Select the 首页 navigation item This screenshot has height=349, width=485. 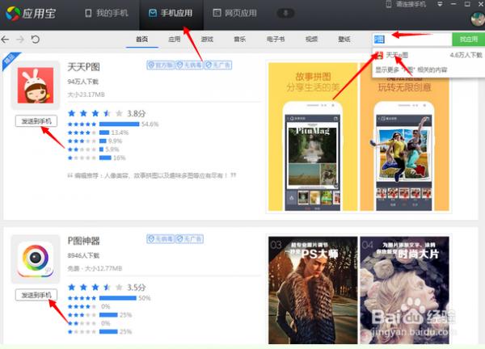(x=142, y=40)
